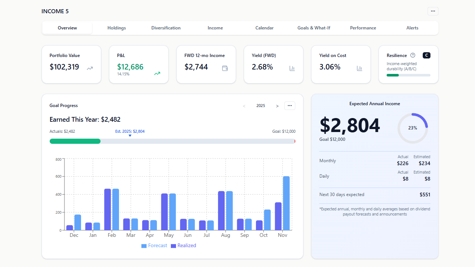
Task: Click the Resilience grade C badge
Action: click(426, 56)
